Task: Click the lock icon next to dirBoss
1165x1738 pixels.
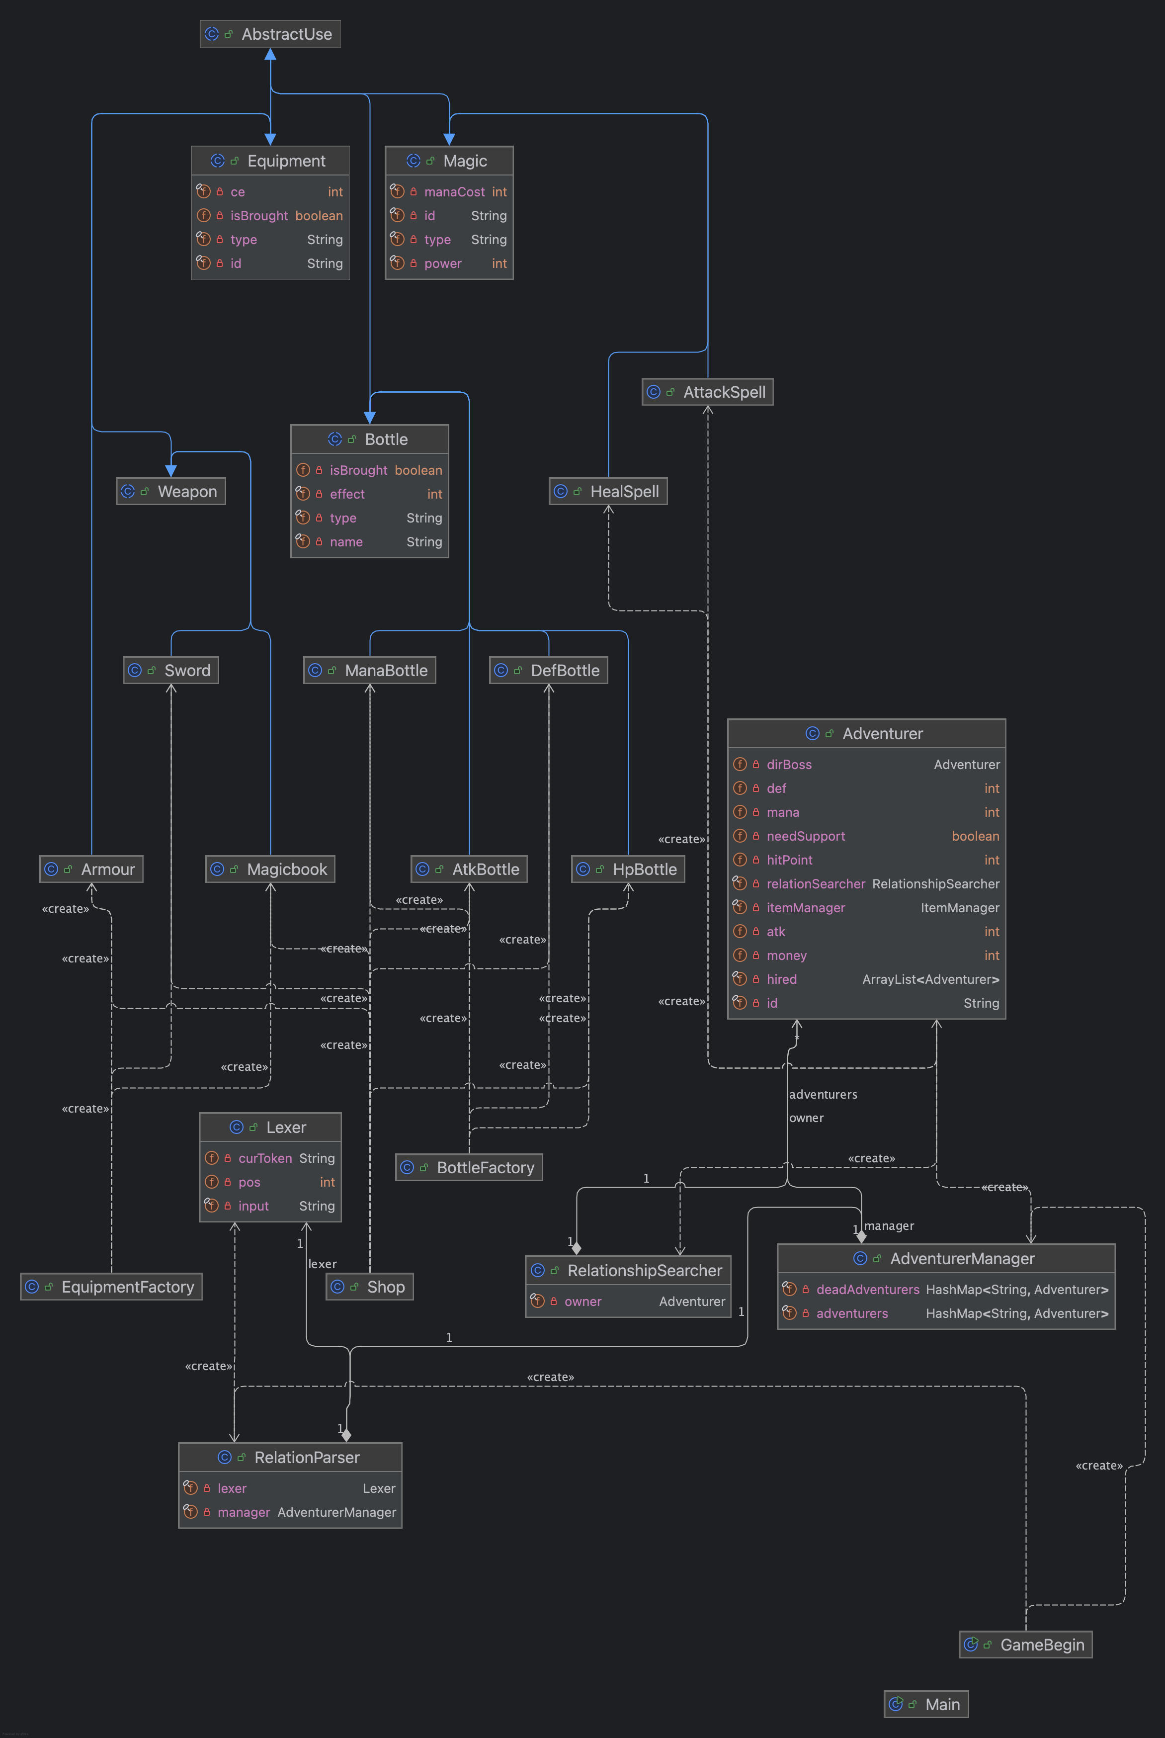Action: (x=755, y=765)
